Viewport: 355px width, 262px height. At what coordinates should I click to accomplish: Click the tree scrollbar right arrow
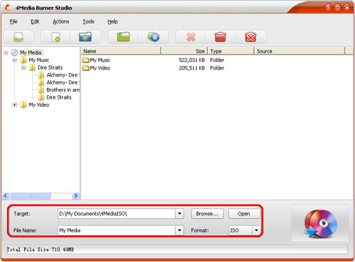[76, 196]
